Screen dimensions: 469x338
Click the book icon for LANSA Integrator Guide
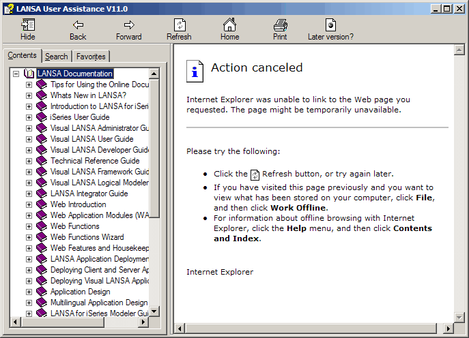(42, 194)
